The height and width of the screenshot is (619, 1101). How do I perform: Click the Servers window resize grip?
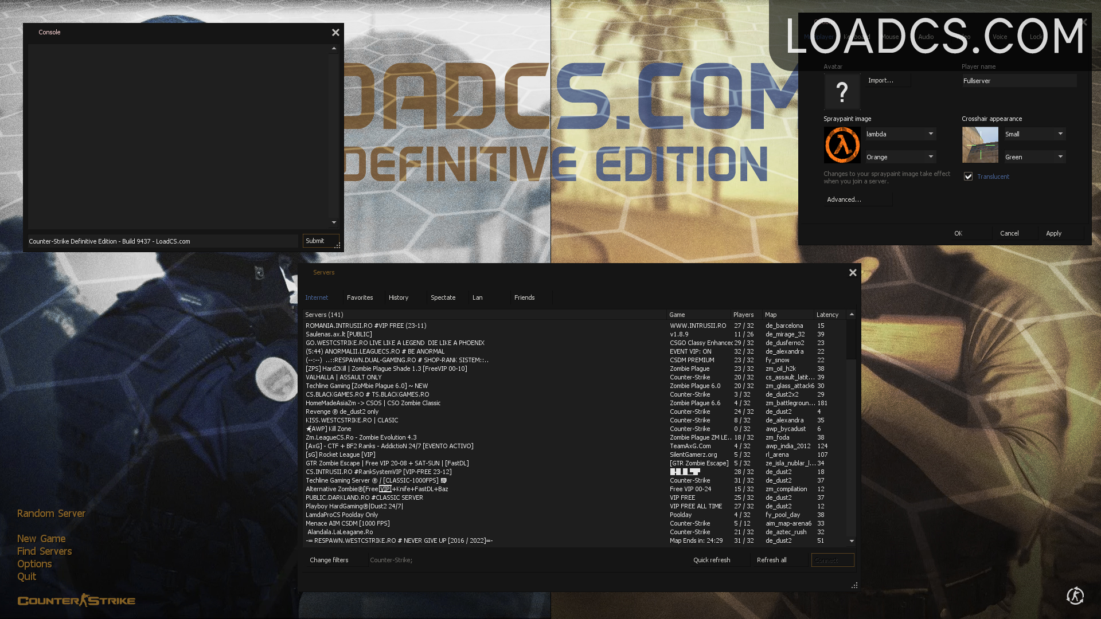click(854, 585)
